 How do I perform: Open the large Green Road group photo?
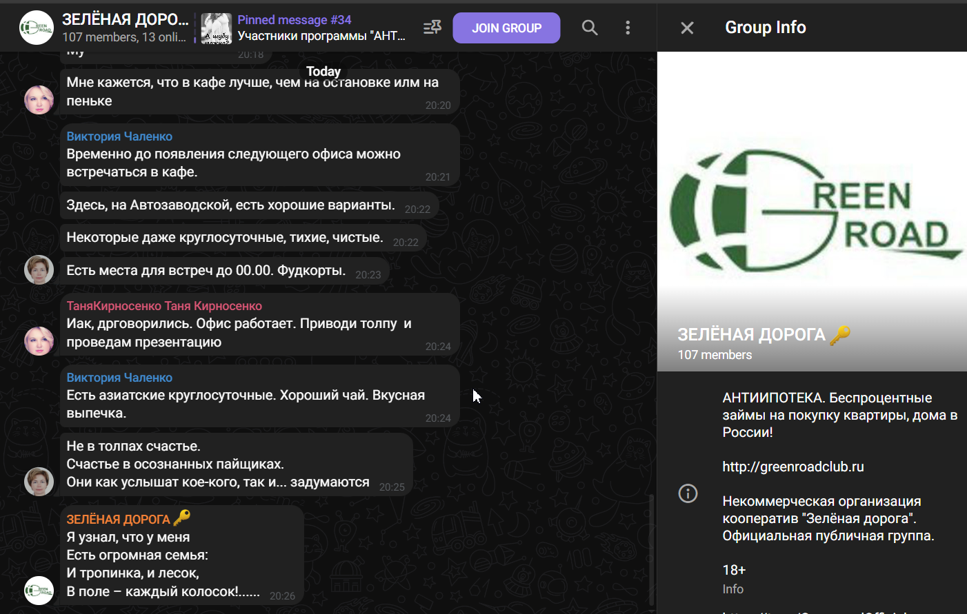click(x=812, y=207)
